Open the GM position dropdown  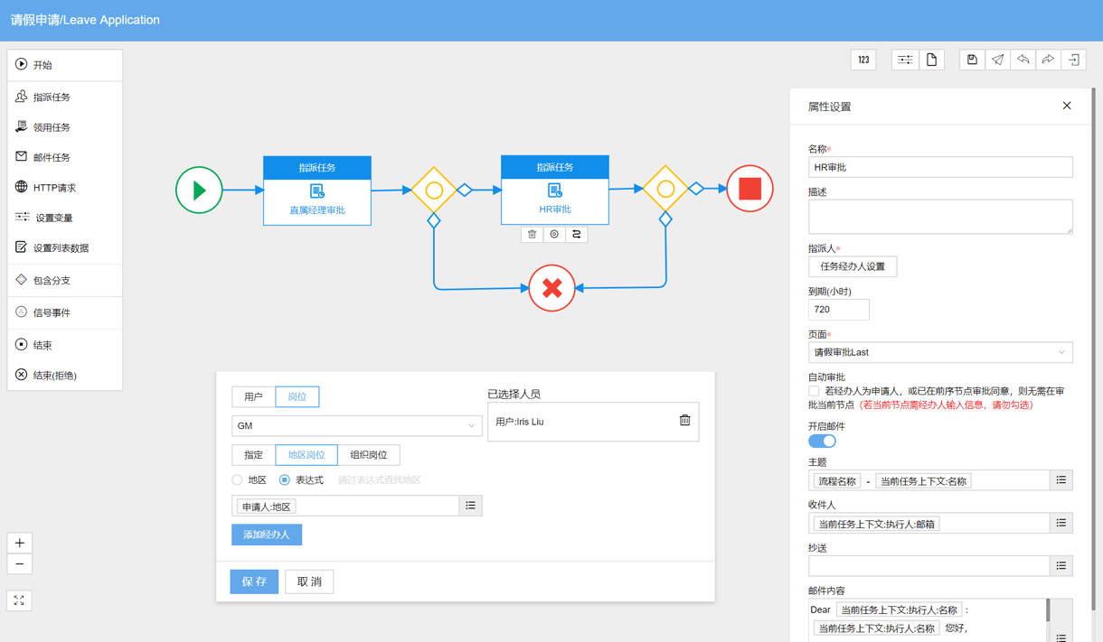[357, 426]
